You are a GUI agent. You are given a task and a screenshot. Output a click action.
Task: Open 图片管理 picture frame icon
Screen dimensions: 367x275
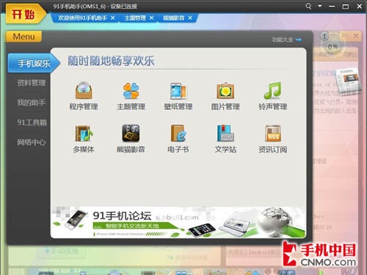point(225,91)
